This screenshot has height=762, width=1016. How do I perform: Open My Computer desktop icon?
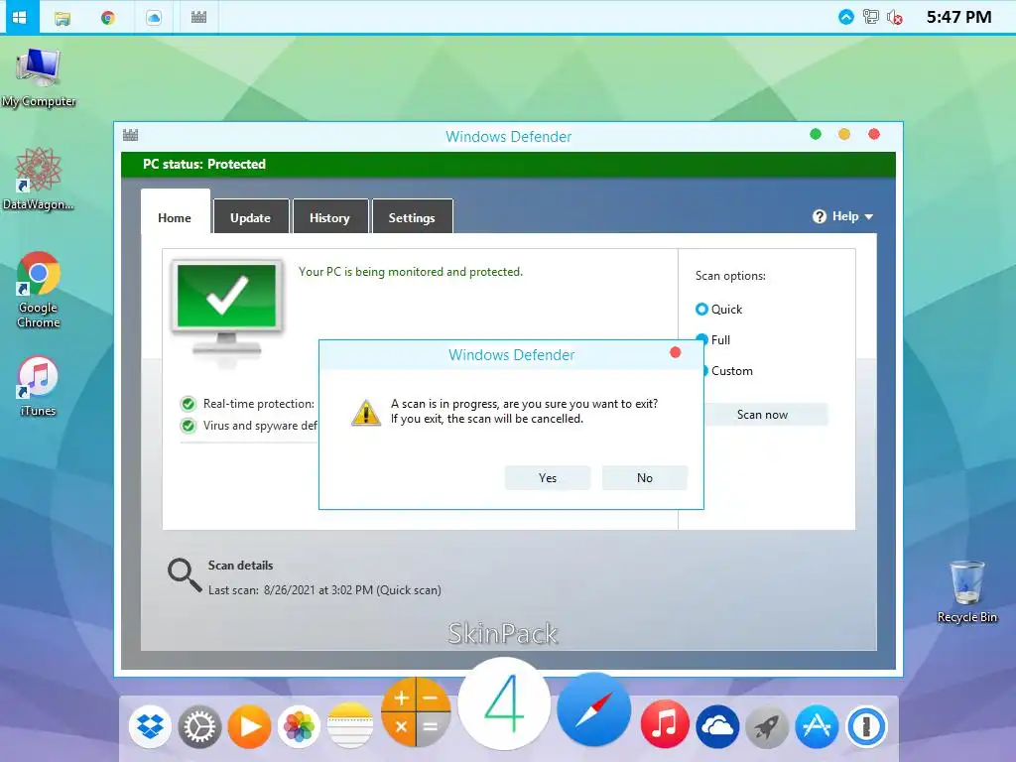click(39, 77)
